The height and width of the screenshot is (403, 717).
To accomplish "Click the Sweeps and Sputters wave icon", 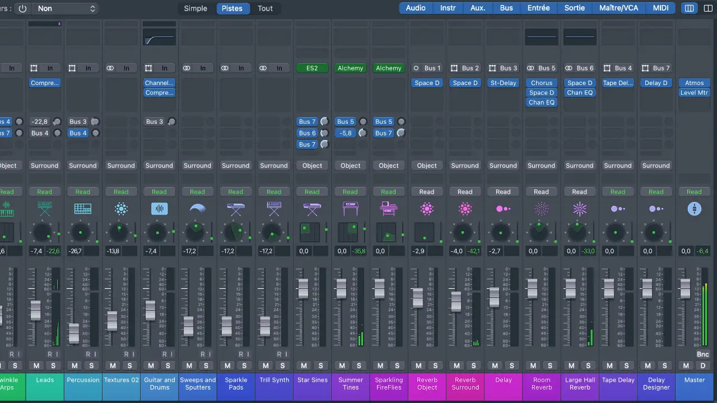I will point(197,209).
